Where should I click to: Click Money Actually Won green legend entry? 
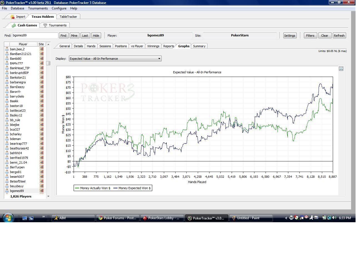[93, 188]
